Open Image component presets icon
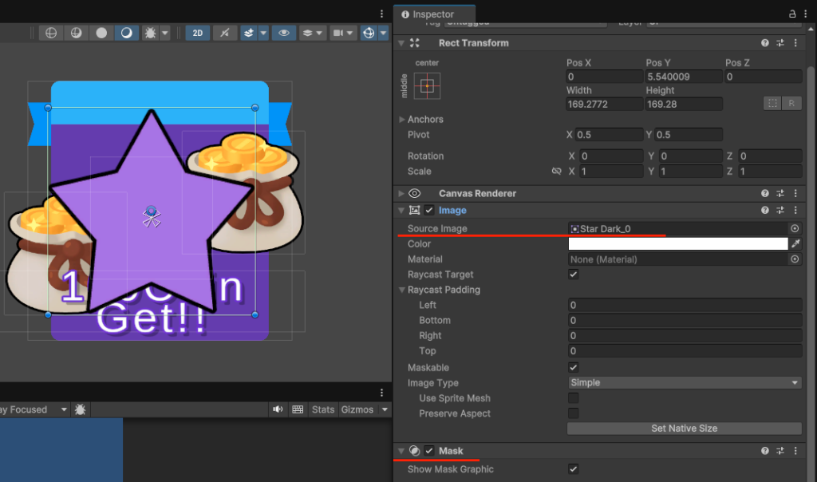The width and height of the screenshot is (817, 482). 780,210
